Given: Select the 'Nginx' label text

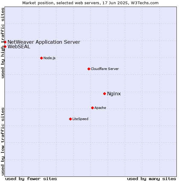Looking at the screenshot, I should click(x=114, y=94).
